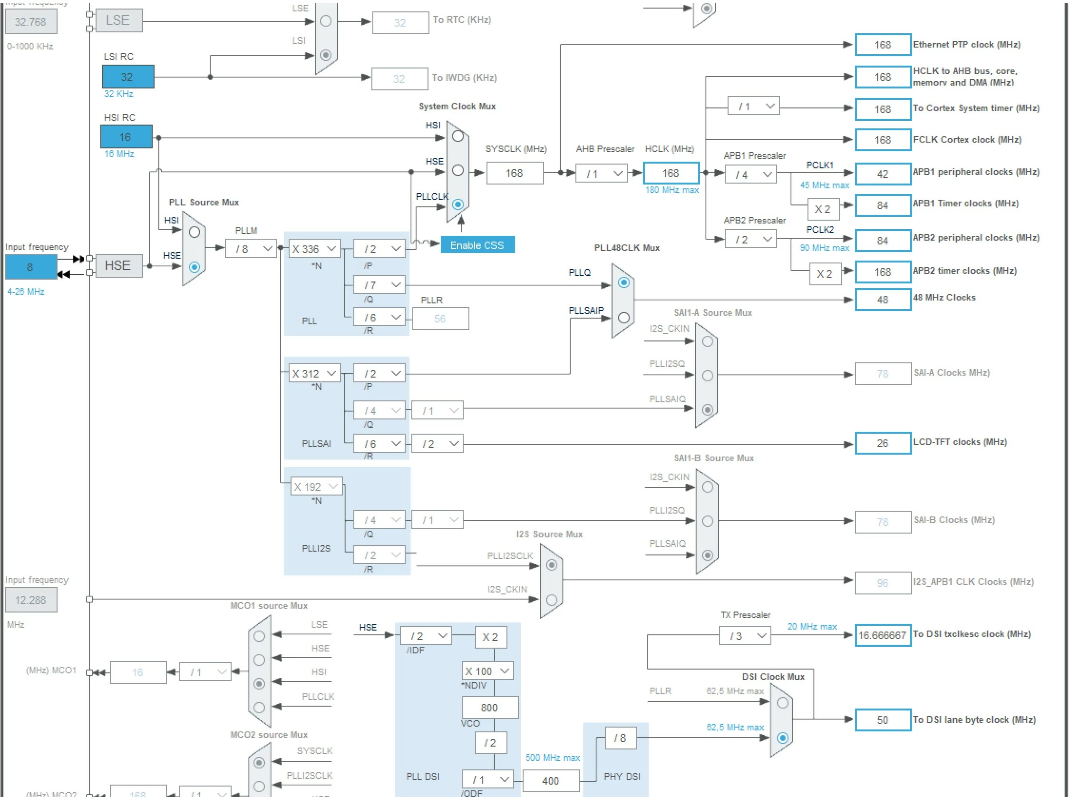1070x797 pixels.
Task: Click the HSE oscillator block
Action: 119,265
